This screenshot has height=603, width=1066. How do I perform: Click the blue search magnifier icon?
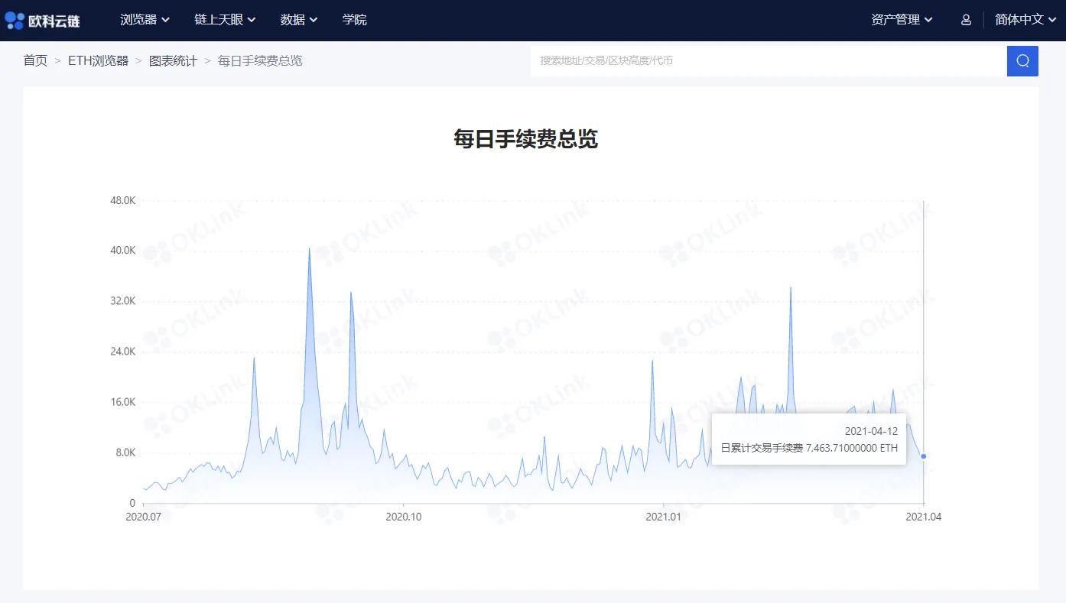tap(1023, 60)
